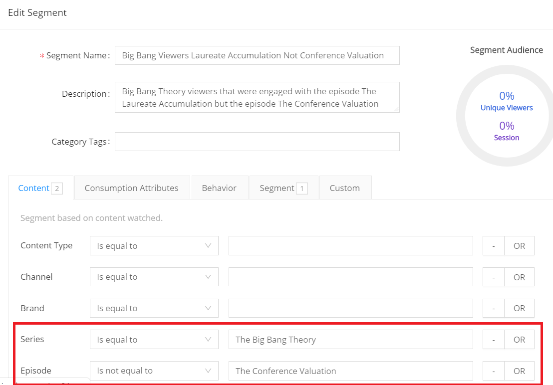
Task: Click the minus button in Episode row
Action: tap(494, 371)
